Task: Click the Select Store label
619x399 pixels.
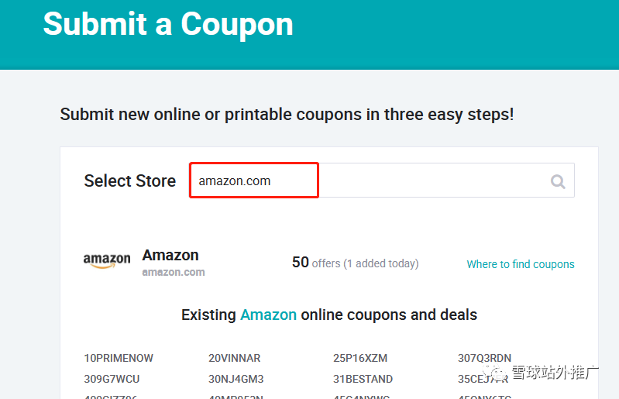Action: tap(130, 181)
